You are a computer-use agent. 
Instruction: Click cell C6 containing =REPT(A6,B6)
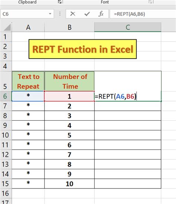128,96
